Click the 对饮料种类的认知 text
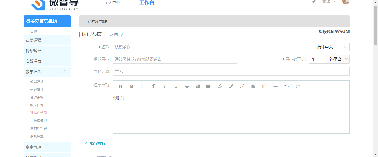Image resolution: width=378 pixels, height=157 pixels. [x=334, y=32]
